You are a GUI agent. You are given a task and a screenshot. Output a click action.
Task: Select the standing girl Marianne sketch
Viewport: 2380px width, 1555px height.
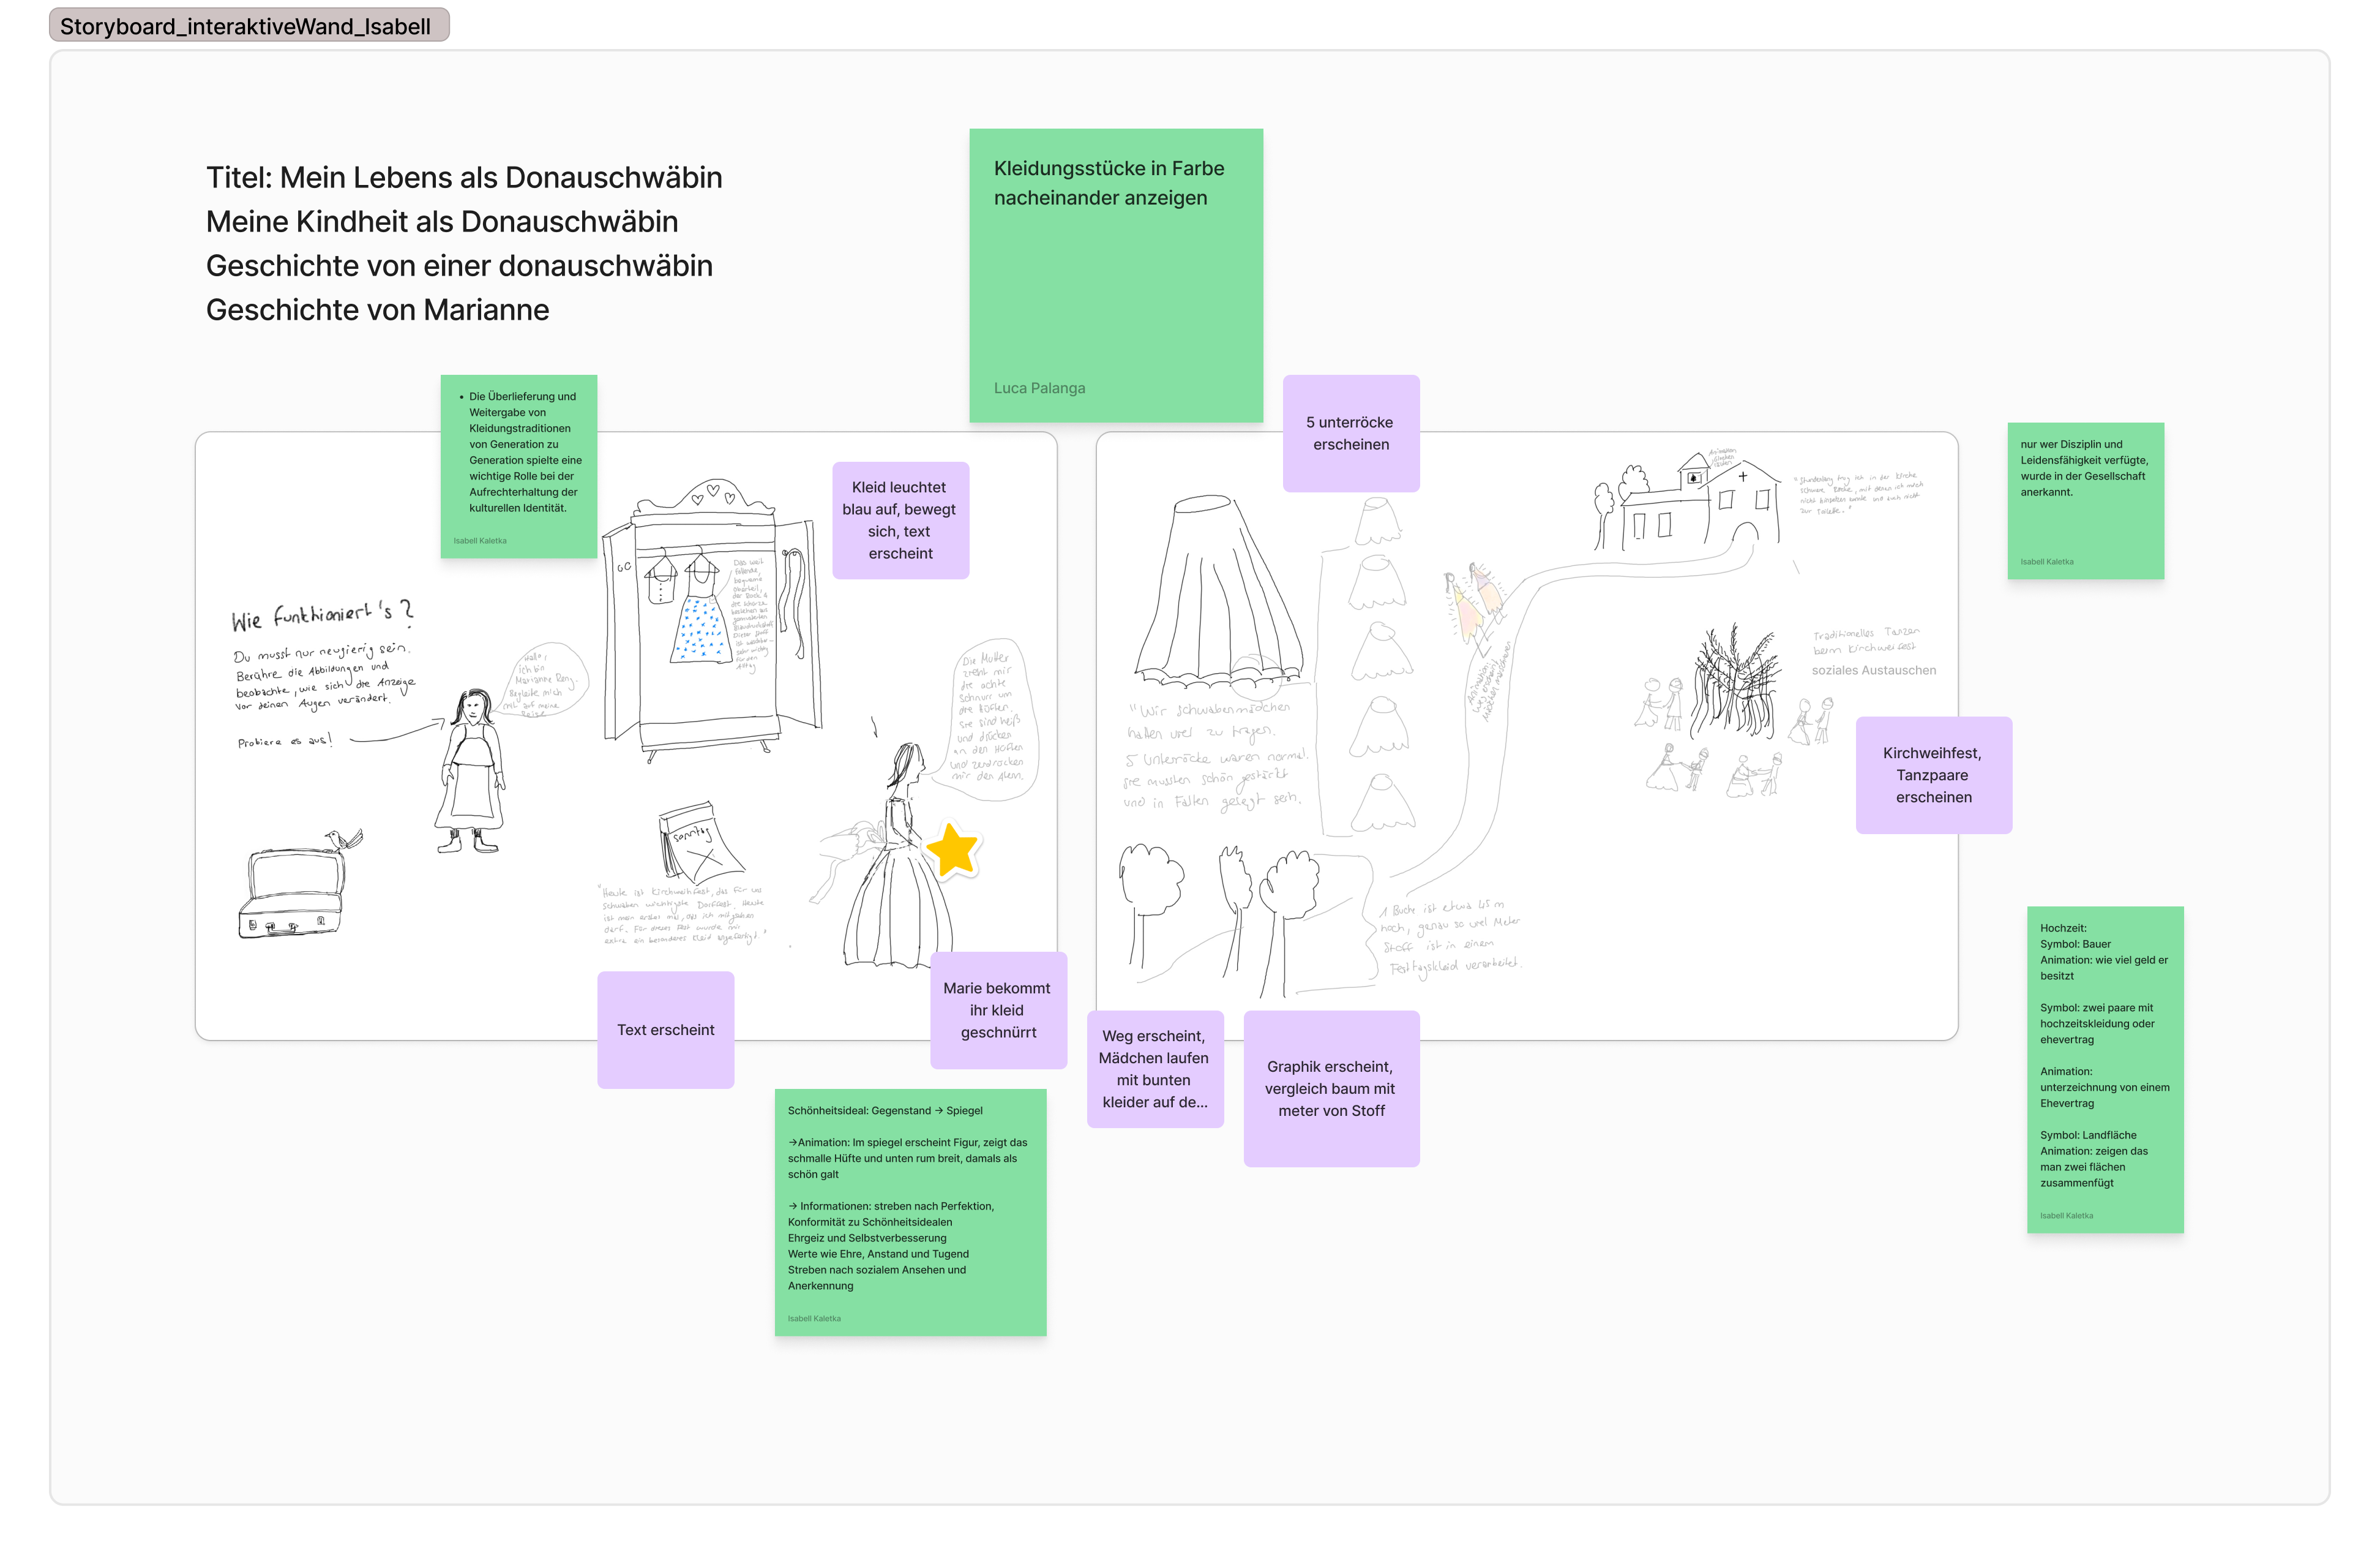coord(470,772)
